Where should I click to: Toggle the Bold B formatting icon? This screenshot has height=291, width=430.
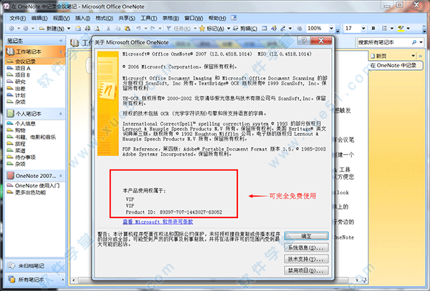tap(373, 28)
